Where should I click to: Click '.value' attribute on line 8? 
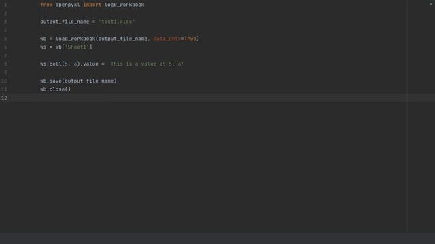click(x=89, y=64)
